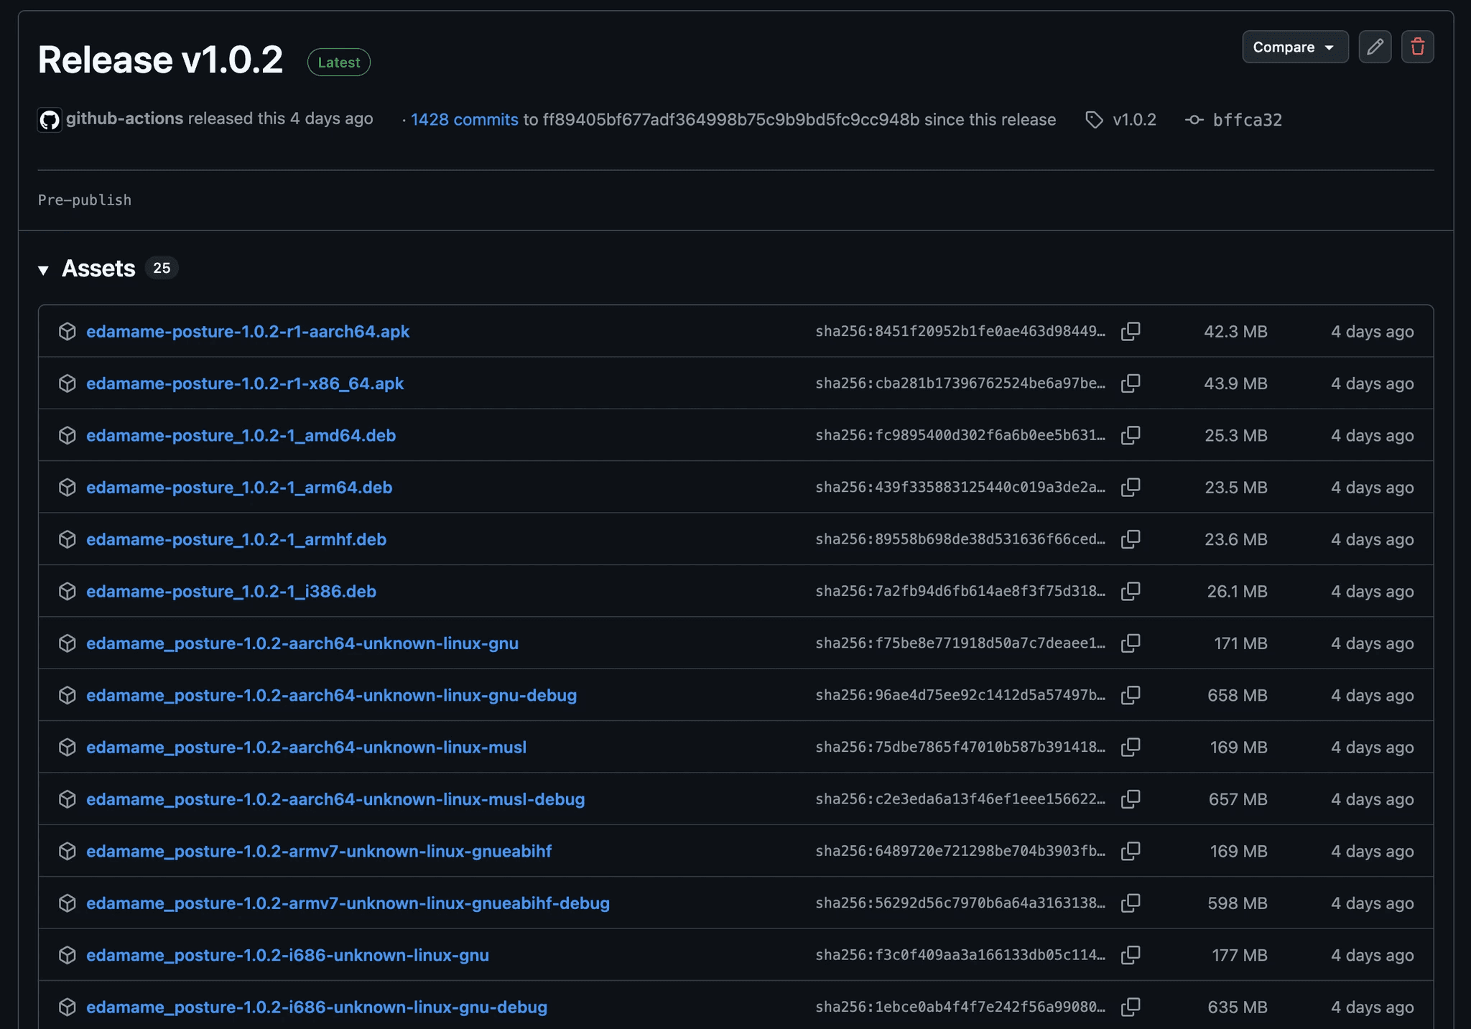Image resolution: width=1471 pixels, height=1029 pixels.
Task: Download edamame-posture_1.0.2-1_armhf.deb
Action: (x=236, y=539)
